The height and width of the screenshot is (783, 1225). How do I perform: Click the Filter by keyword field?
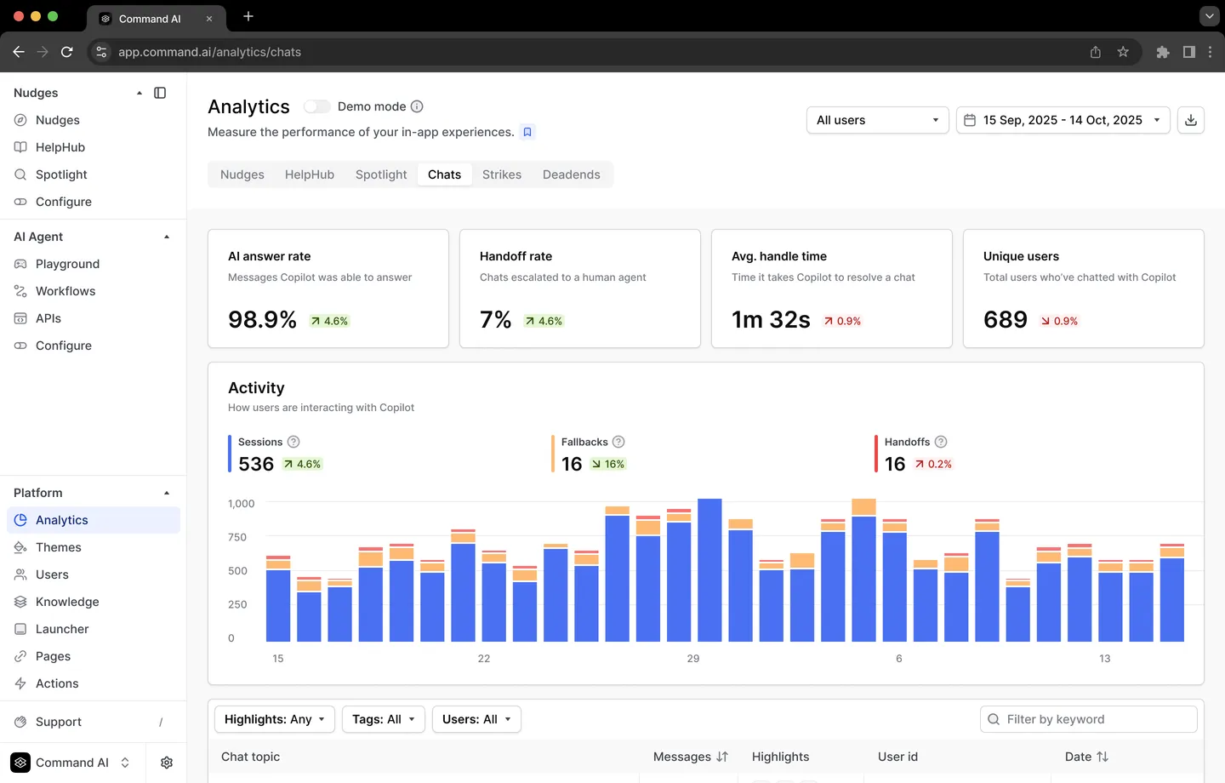[1089, 719]
